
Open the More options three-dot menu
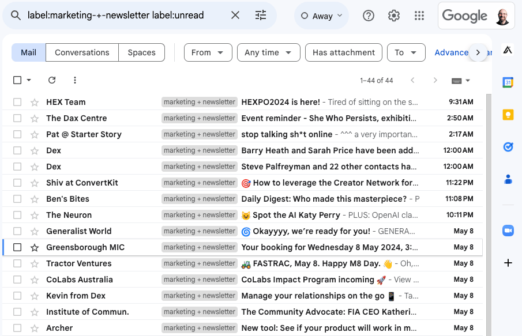pos(75,80)
